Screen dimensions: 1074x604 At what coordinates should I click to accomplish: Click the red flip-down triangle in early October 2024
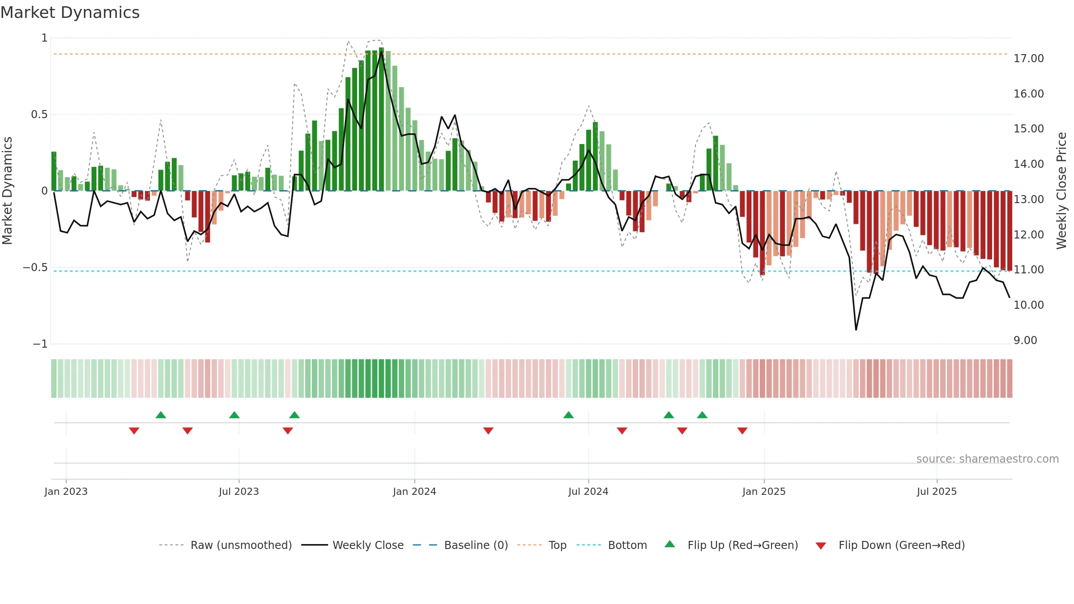[682, 430]
